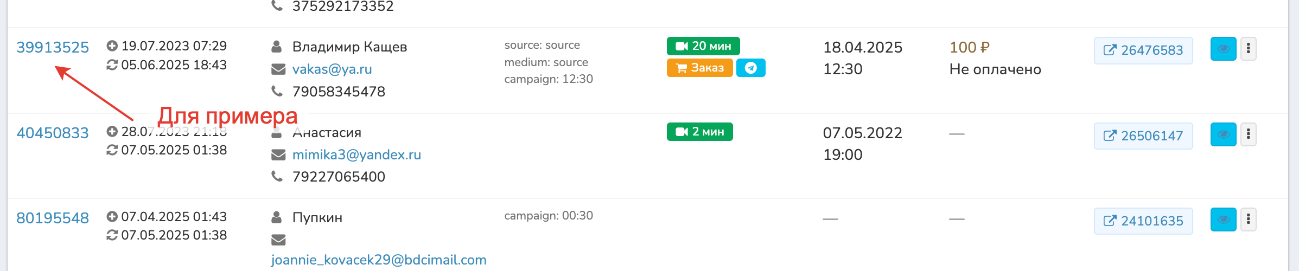The height and width of the screenshot is (271, 1299).
Task: Toggle eye view for record 40450833
Action: point(1223,134)
